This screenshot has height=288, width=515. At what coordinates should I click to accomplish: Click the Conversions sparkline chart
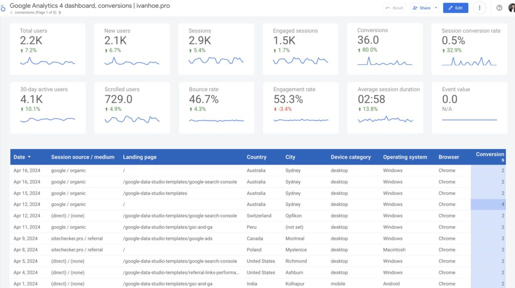coord(385,61)
